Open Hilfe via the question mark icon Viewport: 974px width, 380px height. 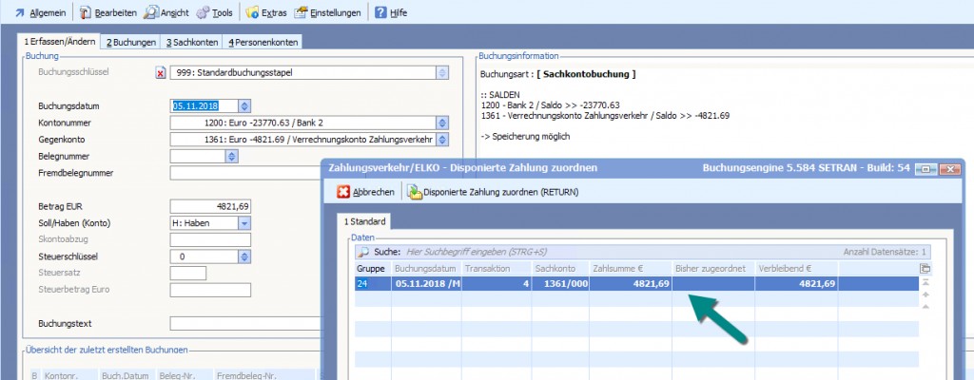380,13
